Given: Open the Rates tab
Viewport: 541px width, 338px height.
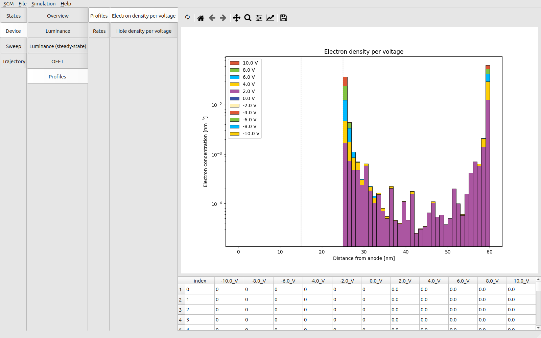Looking at the screenshot, I should coord(99,31).
